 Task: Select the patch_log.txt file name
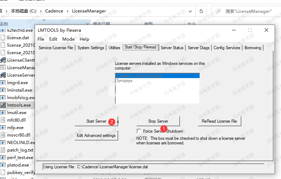[20, 150]
